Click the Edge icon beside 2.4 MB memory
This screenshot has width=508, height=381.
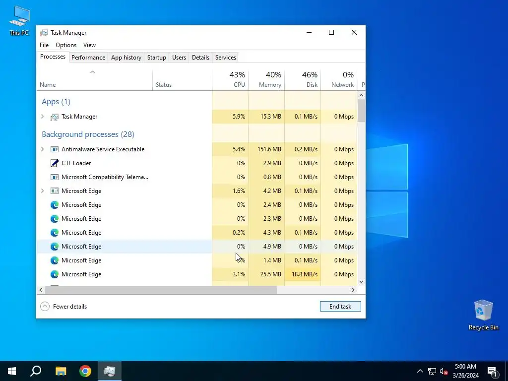pos(55,205)
